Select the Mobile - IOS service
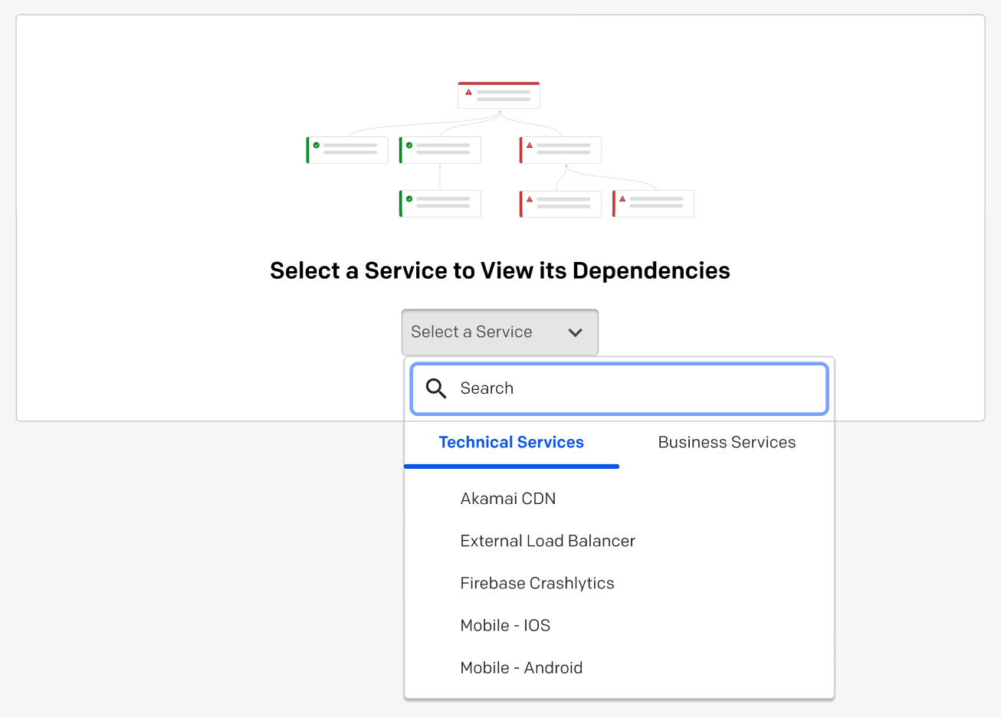Image resolution: width=1001 pixels, height=717 pixels. coord(505,625)
